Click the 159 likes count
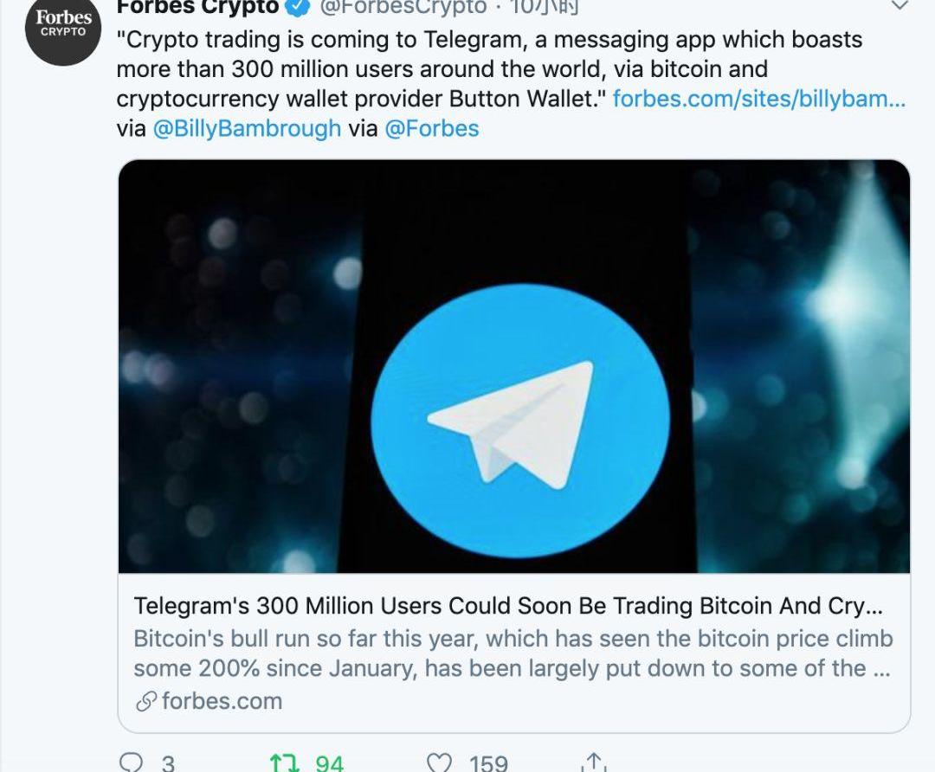The height and width of the screenshot is (772, 935). pos(488,763)
